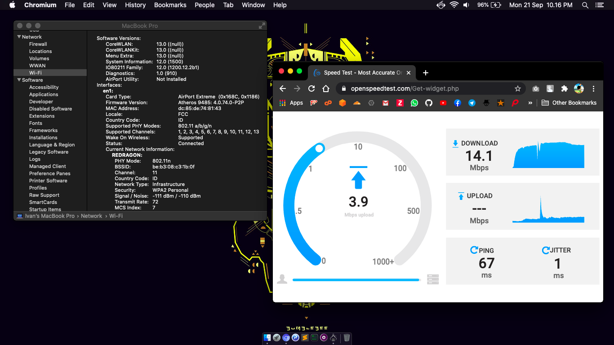614x345 pixels.
Task: Open the Window menu
Action: pos(254,5)
